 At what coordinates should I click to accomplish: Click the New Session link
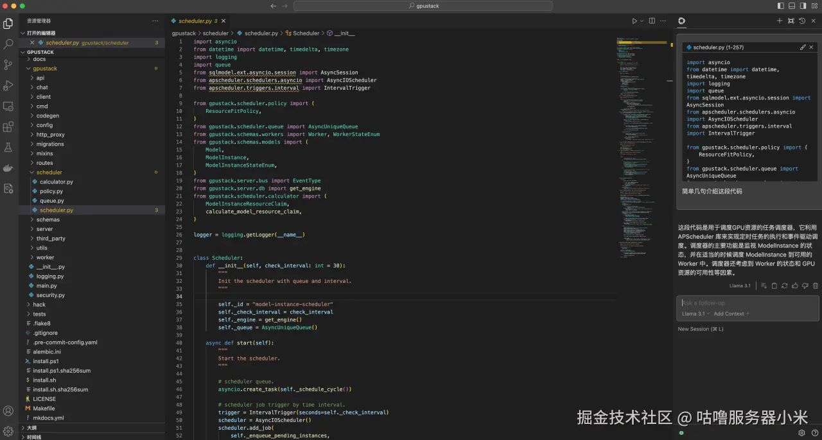point(700,329)
